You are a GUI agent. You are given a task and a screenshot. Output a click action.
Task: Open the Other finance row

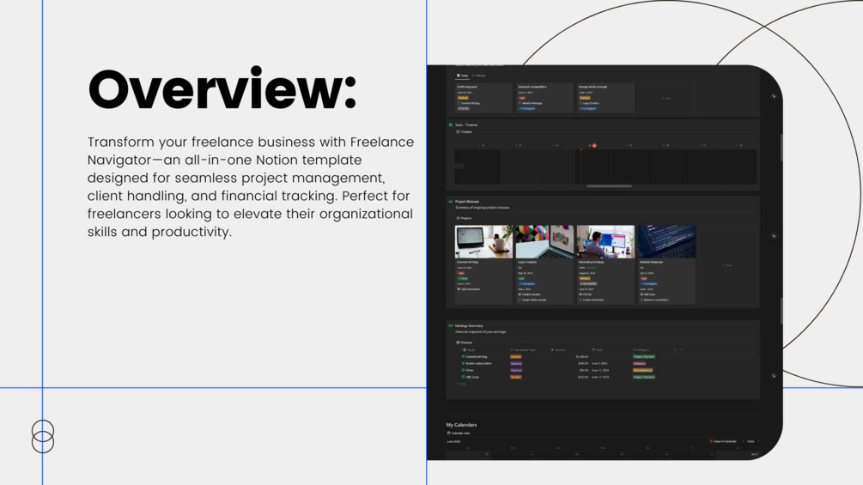pyautogui.click(x=560, y=370)
